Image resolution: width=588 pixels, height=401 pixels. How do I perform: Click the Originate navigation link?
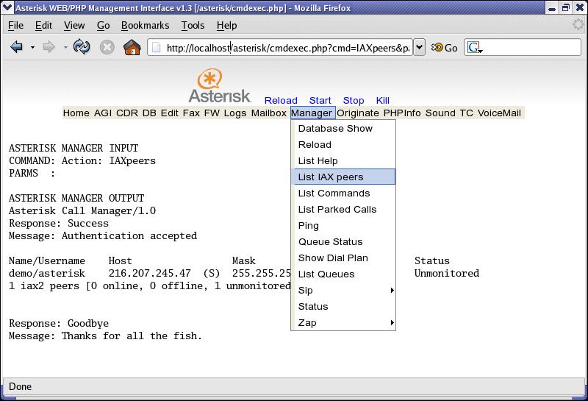pyautogui.click(x=358, y=113)
